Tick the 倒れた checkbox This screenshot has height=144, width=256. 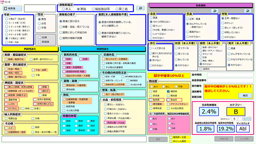click(40, 91)
